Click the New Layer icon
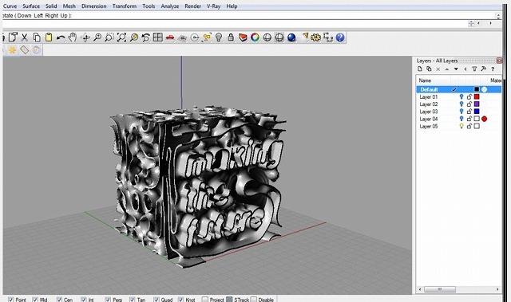Screen dimensions: 511x302 pos(420,69)
